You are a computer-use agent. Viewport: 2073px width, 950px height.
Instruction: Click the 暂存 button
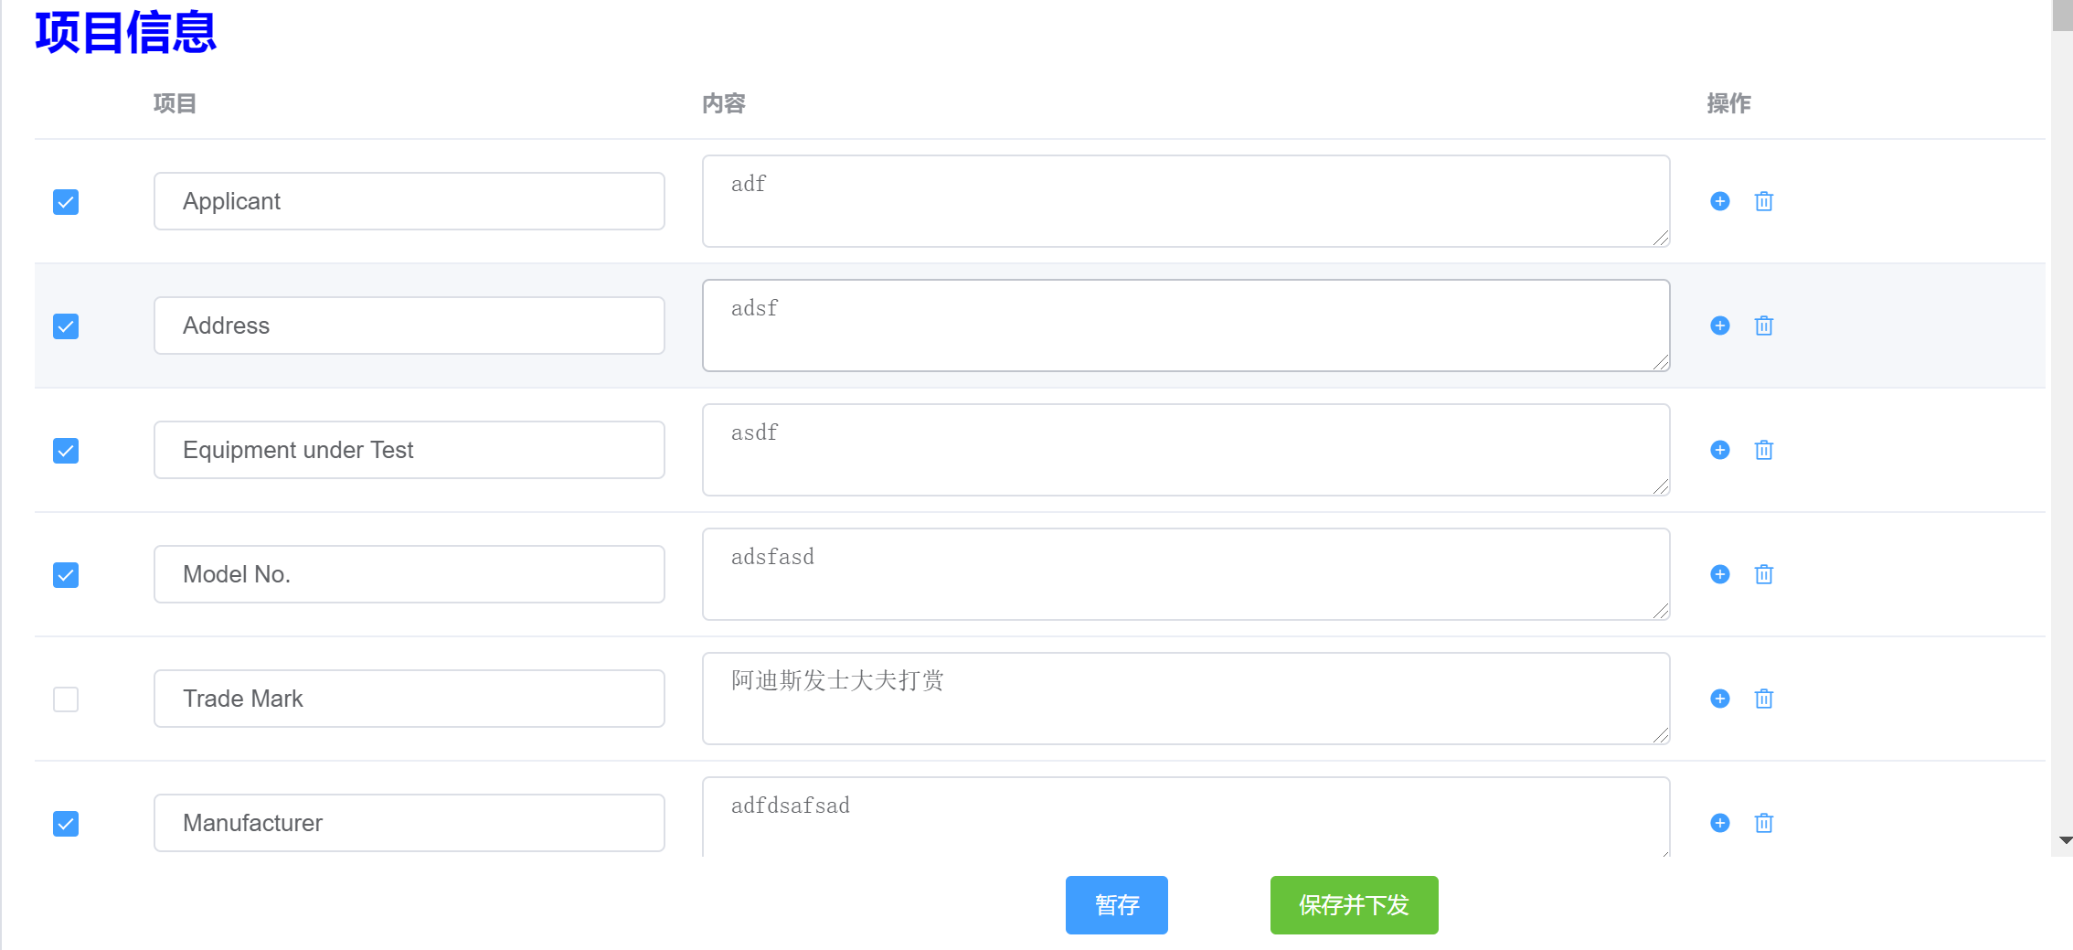click(1116, 905)
